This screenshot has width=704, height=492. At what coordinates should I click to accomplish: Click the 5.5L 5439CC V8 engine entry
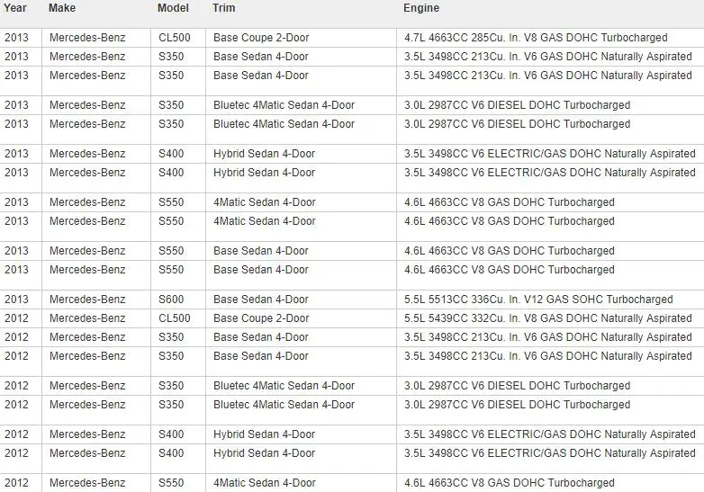coord(547,318)
